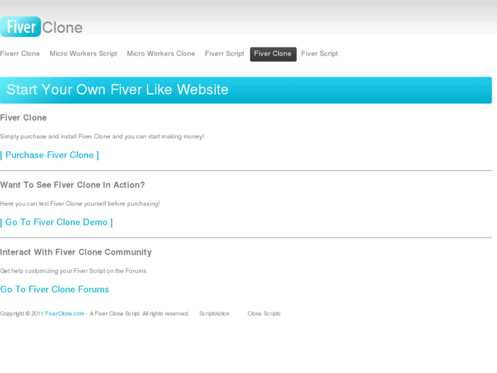Image resolution: width=497 pixels, height=373 pixels.
Task: Click the 'Copyright © 2011' footer text
Action: pyautogui.click(x=22, y=313)
